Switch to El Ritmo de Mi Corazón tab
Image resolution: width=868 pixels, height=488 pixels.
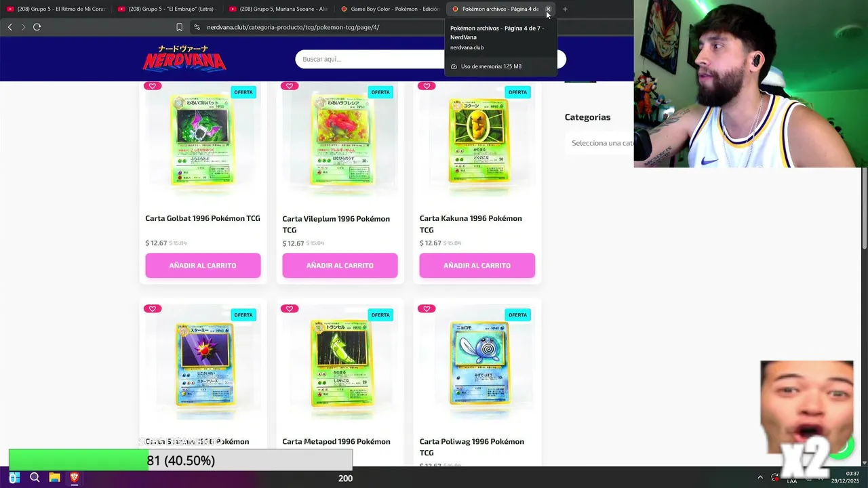[x=56, y=9]
